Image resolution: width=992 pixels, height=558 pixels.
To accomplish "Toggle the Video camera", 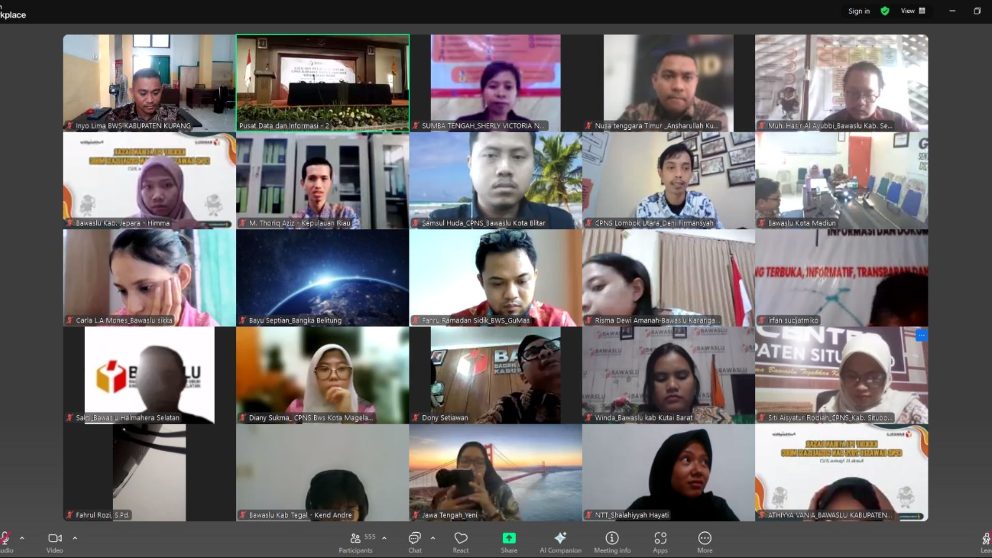I will coord(55,542).
